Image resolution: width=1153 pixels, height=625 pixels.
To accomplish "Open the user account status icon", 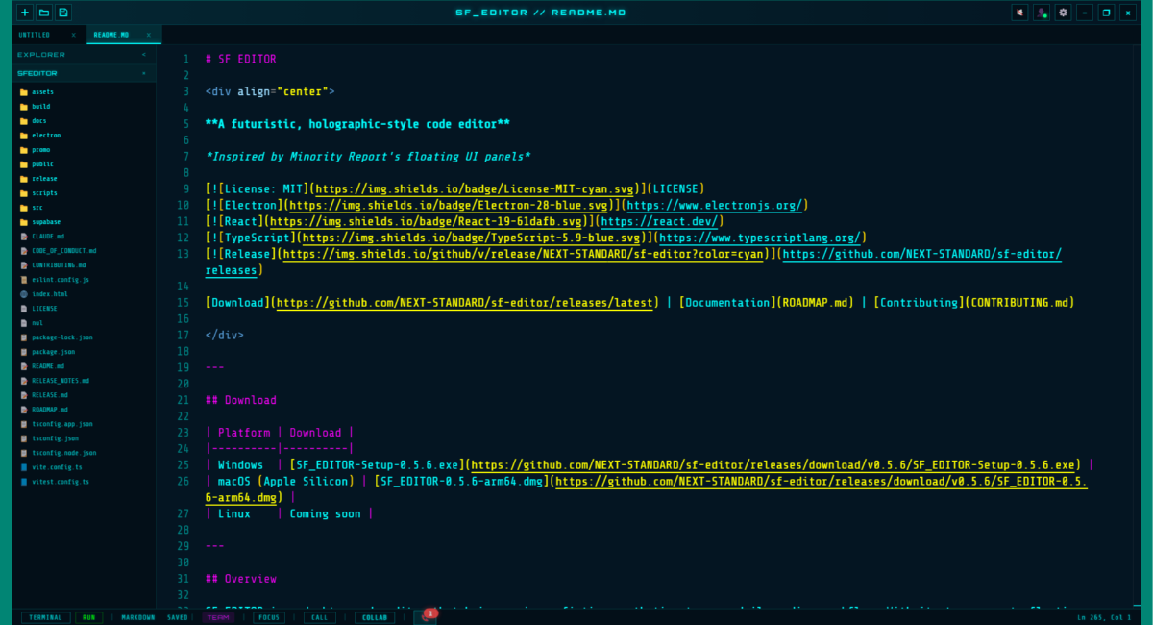I will [x=1042, y=12].
